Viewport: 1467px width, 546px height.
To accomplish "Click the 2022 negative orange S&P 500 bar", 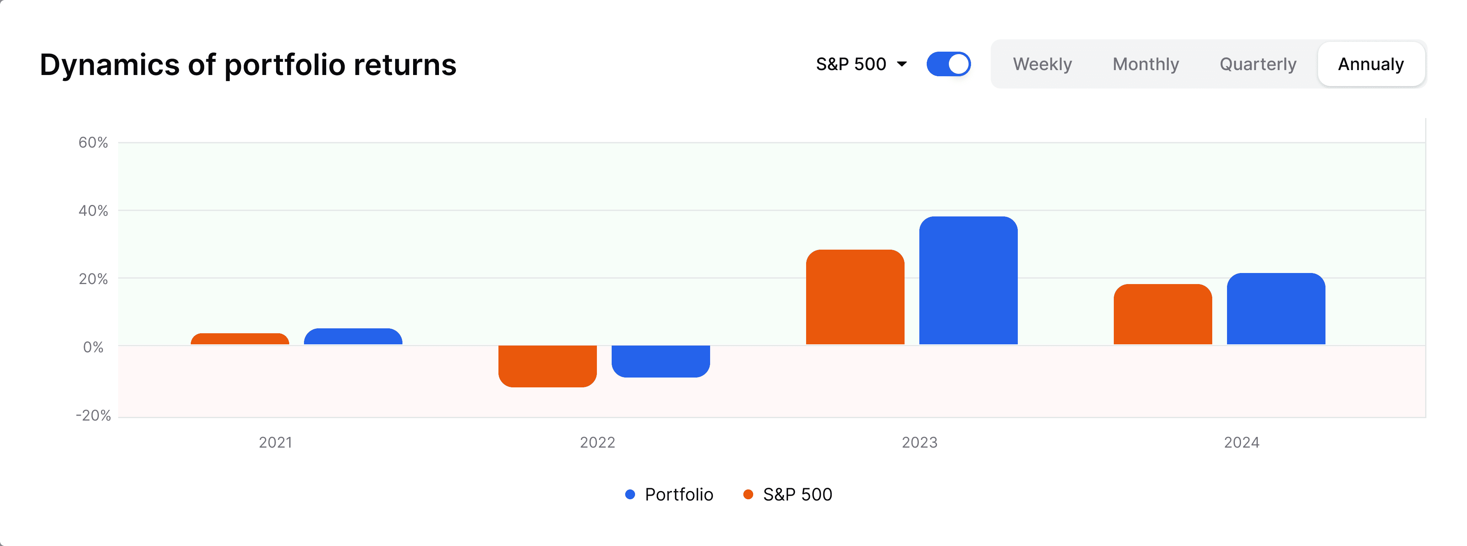I will (547, 366).
